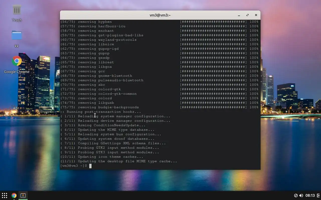This screenshot has width=321, height=200.
Task: Open the Trash desktop icon
Action: 17,13
